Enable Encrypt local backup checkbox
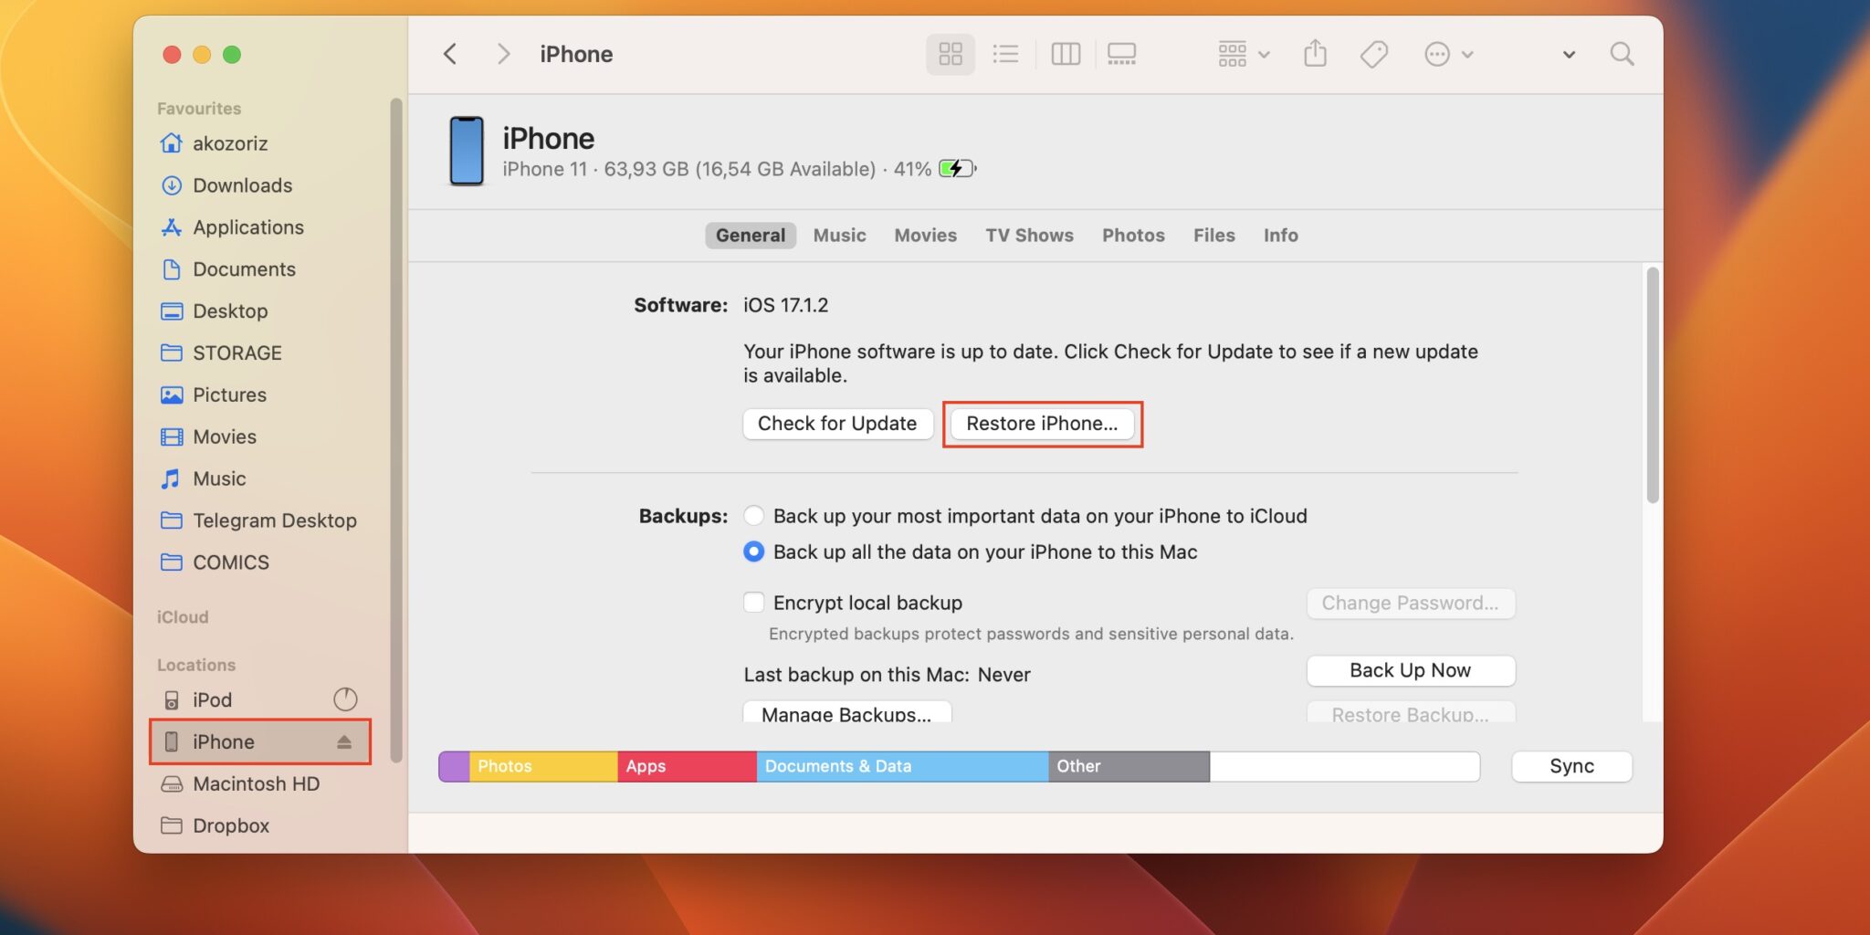The image size is (1870, 935). pos(753,603)
